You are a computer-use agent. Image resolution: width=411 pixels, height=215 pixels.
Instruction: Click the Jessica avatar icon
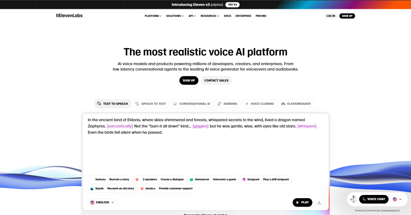142,189
